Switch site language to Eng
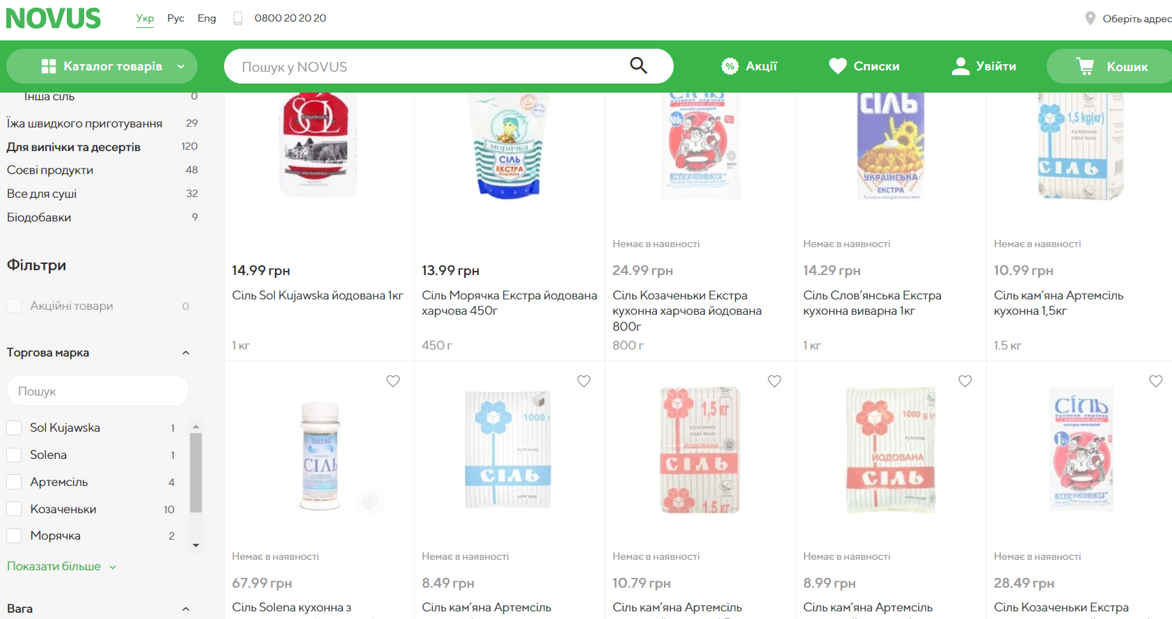 (x=207, y=18)
